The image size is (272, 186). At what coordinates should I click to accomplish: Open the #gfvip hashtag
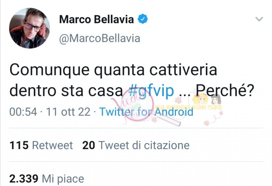click(x=151, y=90)
